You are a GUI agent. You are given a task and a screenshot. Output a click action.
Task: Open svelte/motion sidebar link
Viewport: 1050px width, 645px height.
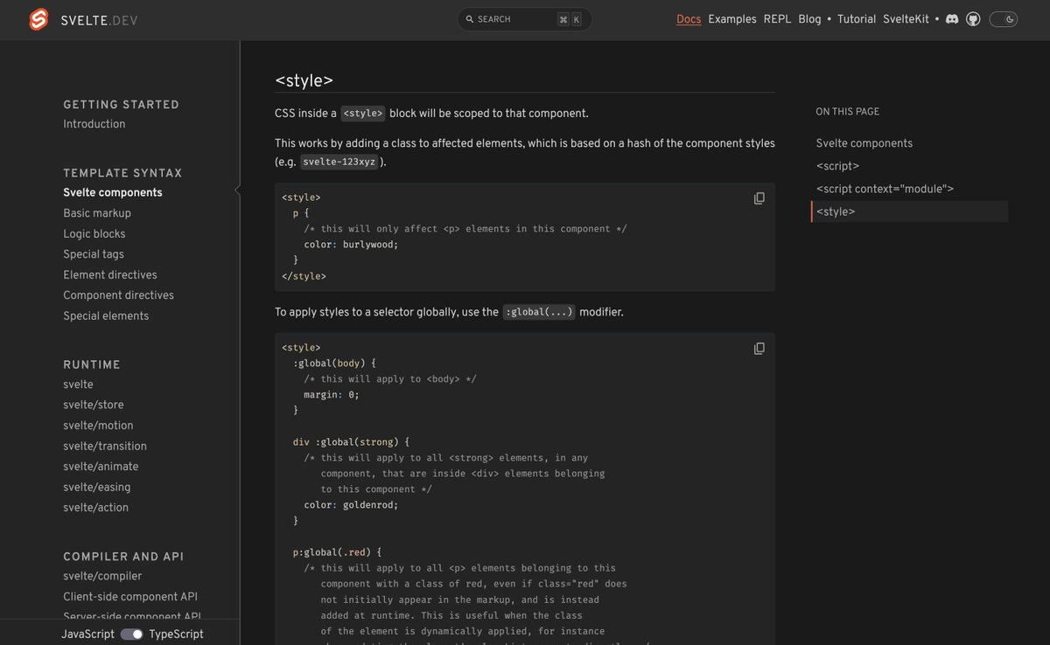(98, 426)
